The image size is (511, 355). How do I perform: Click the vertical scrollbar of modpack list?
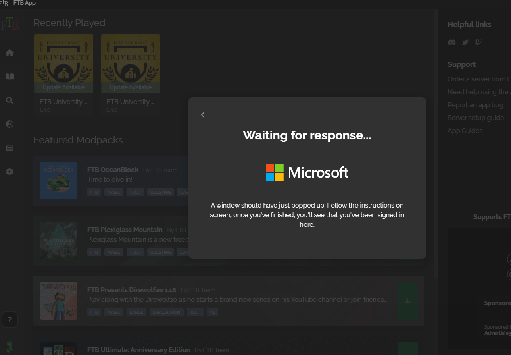click(x=436, y=145)
